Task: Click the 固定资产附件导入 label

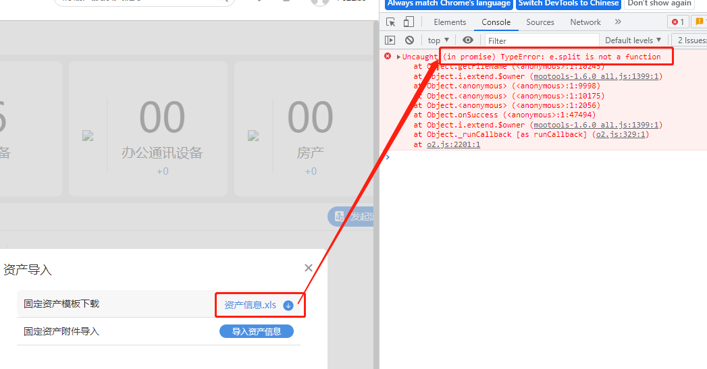Action: (61, 332)
